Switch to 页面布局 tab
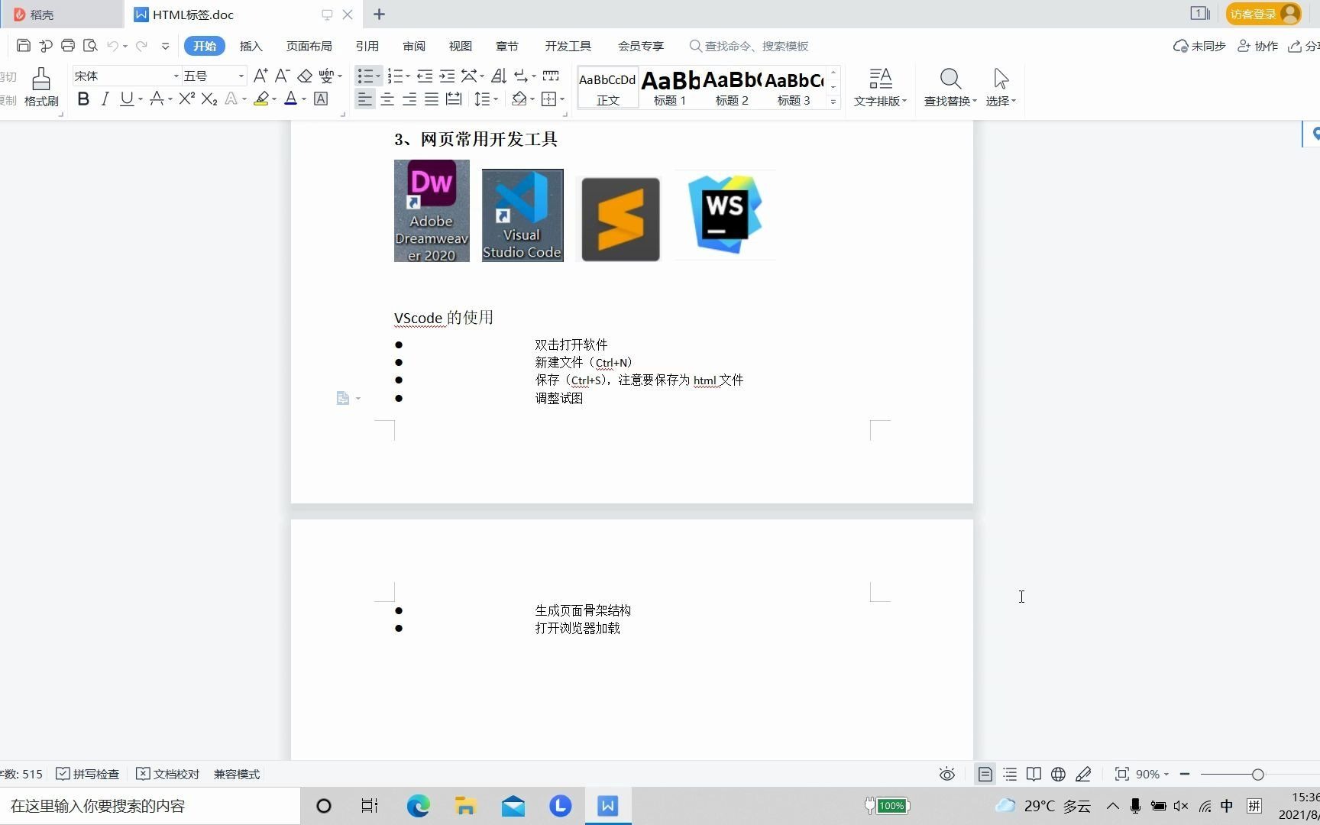 (x=309, y=46)
